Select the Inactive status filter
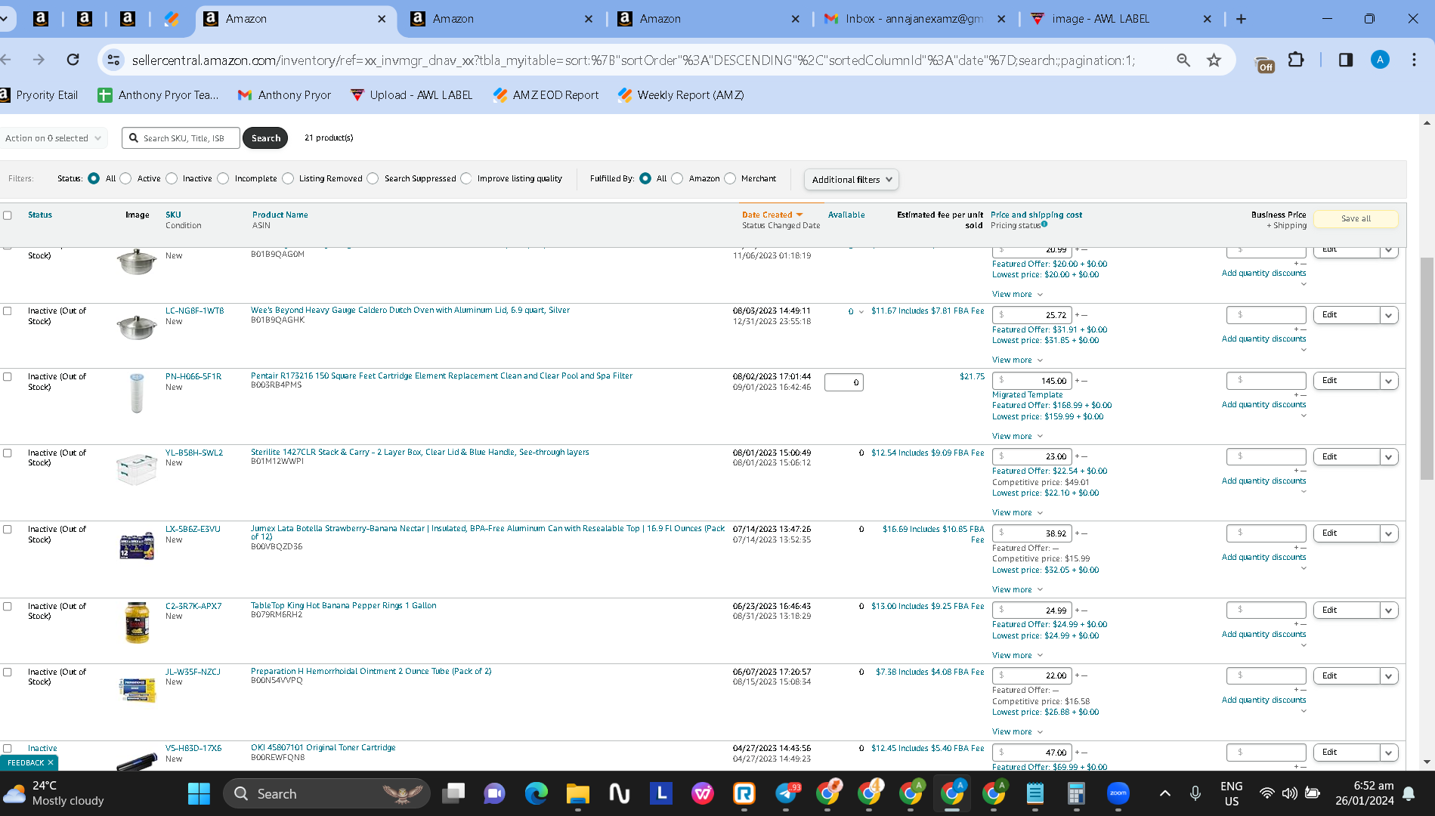The width and height of the screenshot is (1435, 816). 172,178
